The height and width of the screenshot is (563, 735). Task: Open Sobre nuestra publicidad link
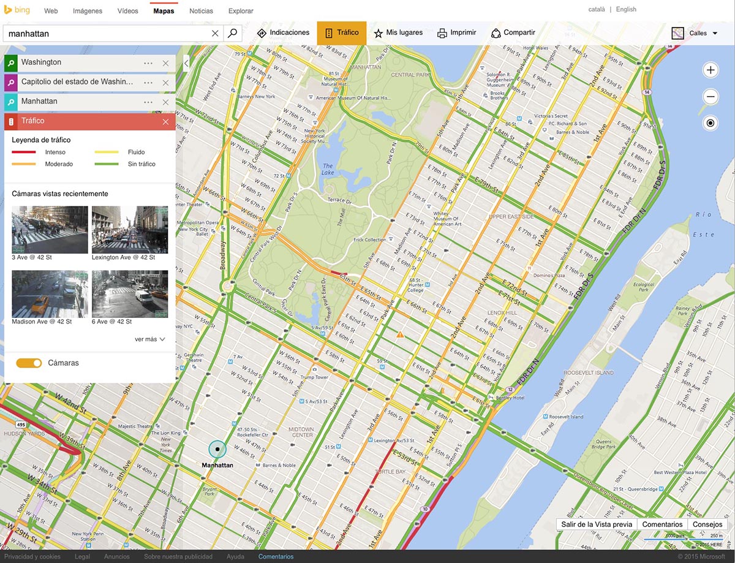point(178,556)
